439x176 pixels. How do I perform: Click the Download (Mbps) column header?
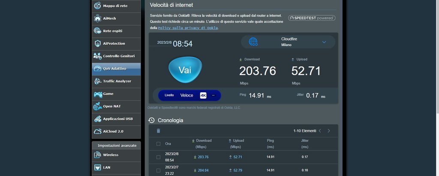point(202,144)
